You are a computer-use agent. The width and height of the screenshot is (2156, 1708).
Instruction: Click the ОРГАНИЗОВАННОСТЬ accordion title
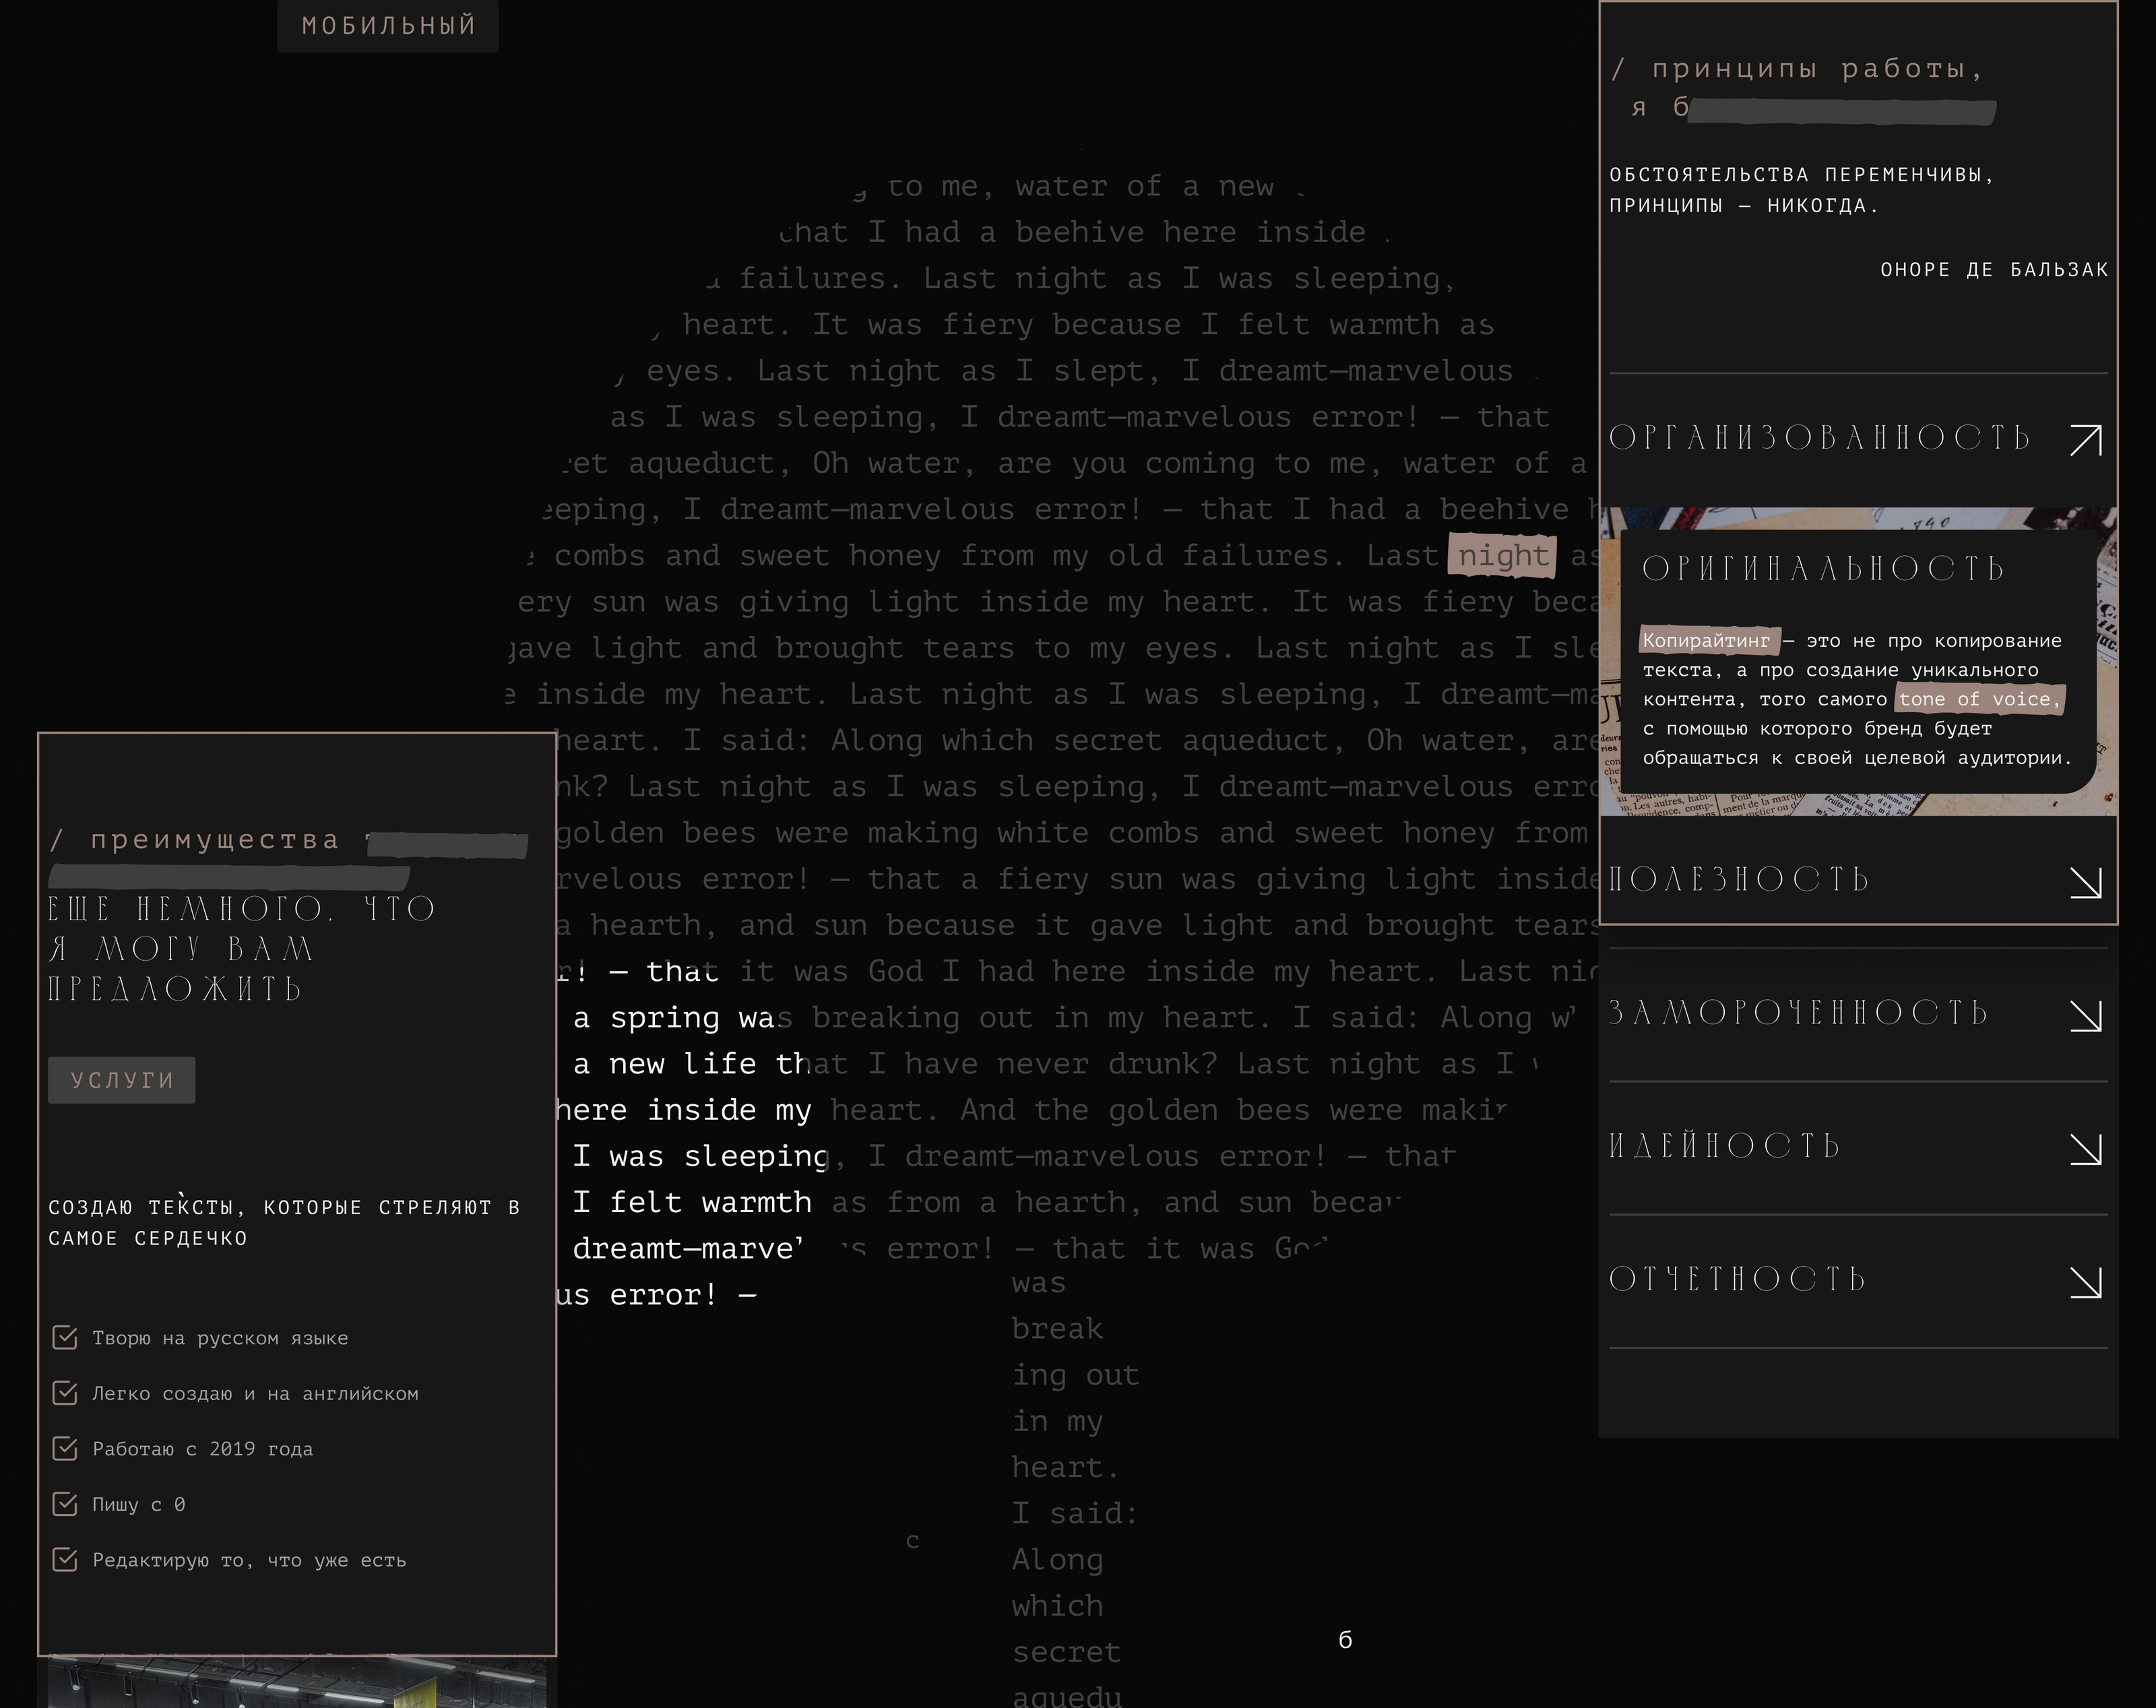click(1819, 438)
